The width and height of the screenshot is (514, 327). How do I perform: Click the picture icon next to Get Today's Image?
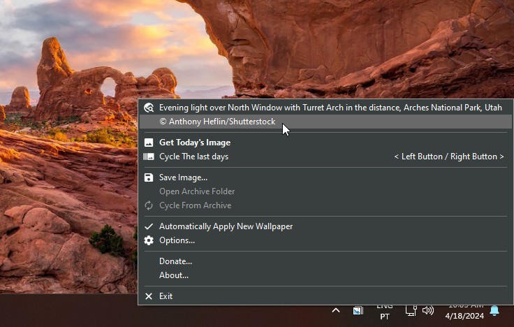point(149,143)
